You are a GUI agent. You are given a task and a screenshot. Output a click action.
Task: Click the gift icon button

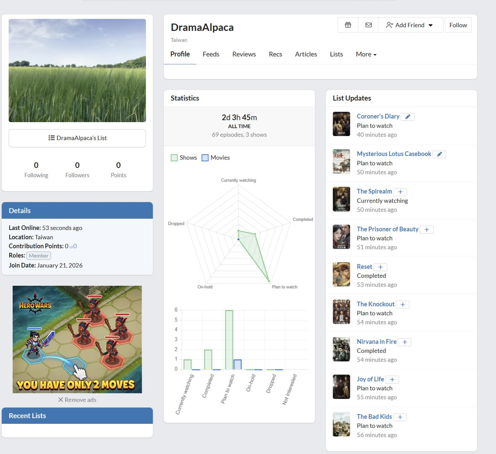point(348,25)
